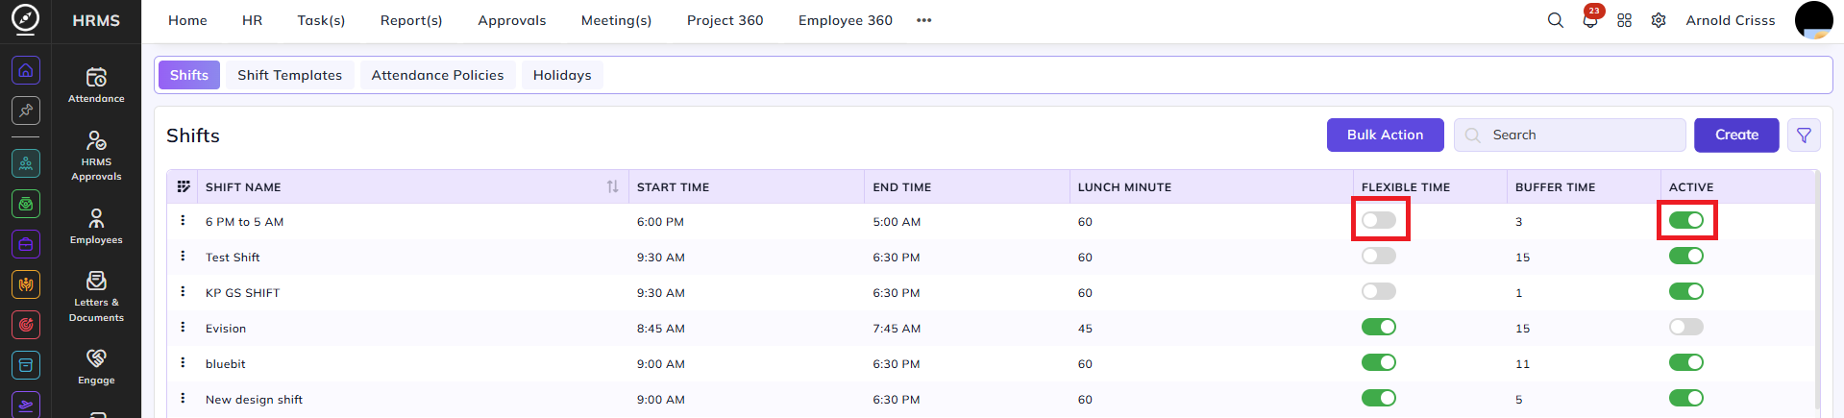Click the pin icon in left rail

click(26, 111)
